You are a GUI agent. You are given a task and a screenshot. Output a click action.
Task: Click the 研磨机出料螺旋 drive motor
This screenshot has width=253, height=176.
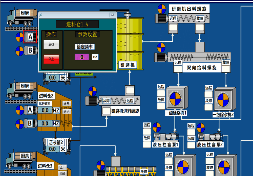tap(162, 18)
